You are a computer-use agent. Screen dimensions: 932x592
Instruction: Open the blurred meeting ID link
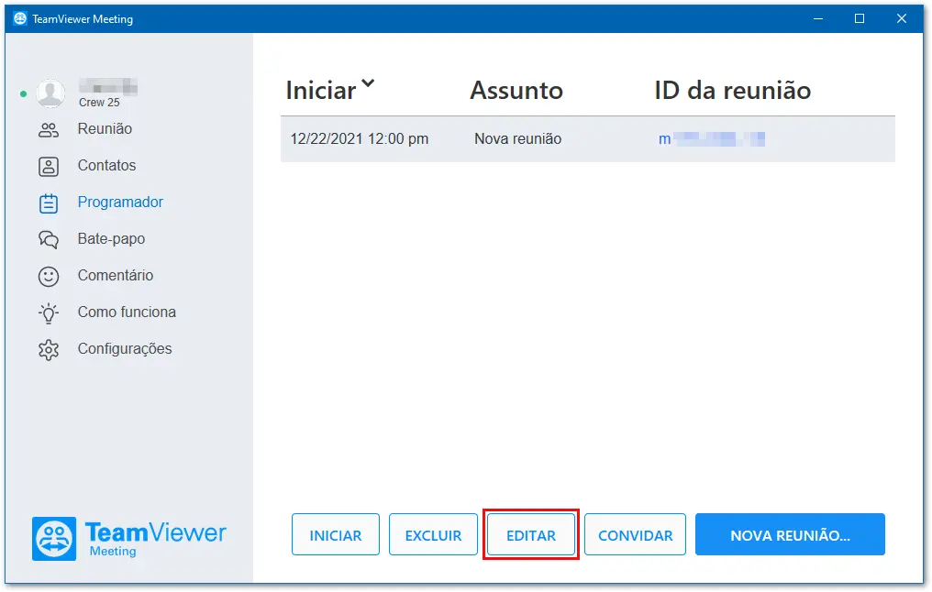pos(712,139)
